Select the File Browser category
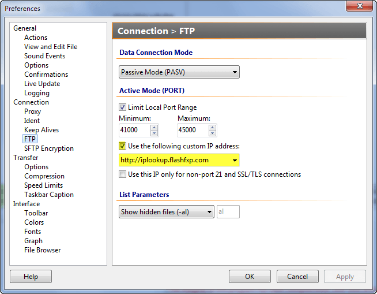The image size is (377, 294). (42, 250)
